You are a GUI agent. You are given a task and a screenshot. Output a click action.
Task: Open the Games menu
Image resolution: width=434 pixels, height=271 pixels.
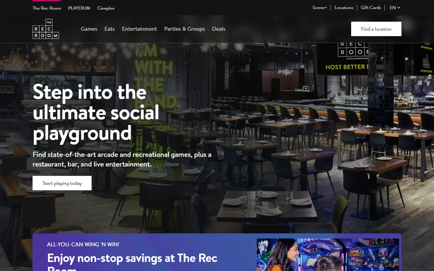89,29
